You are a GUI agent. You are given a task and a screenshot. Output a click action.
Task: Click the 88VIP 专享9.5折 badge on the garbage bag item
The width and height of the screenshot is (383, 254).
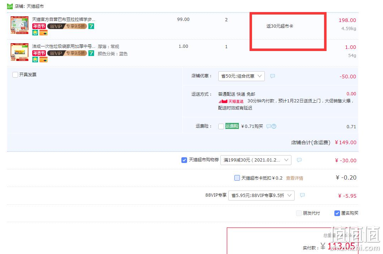coord(67,53)
